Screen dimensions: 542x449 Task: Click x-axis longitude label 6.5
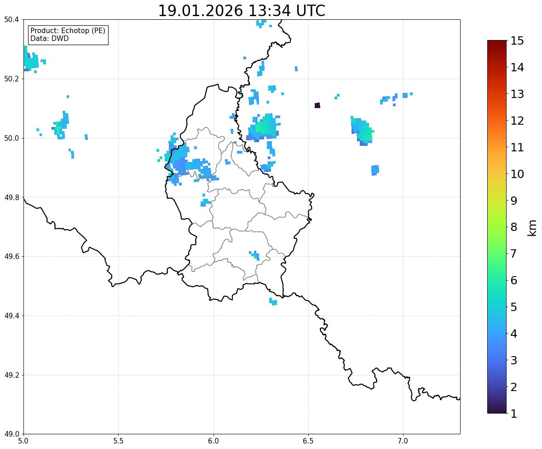click(308, 441)
